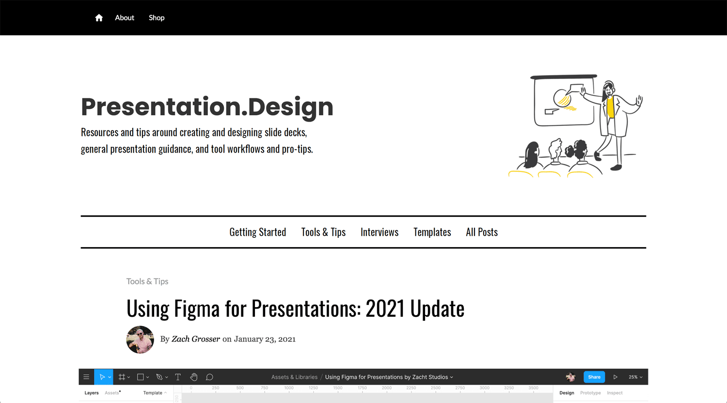
Task: Click the Presentation.Design site title
Action: [x=207, y=107]
